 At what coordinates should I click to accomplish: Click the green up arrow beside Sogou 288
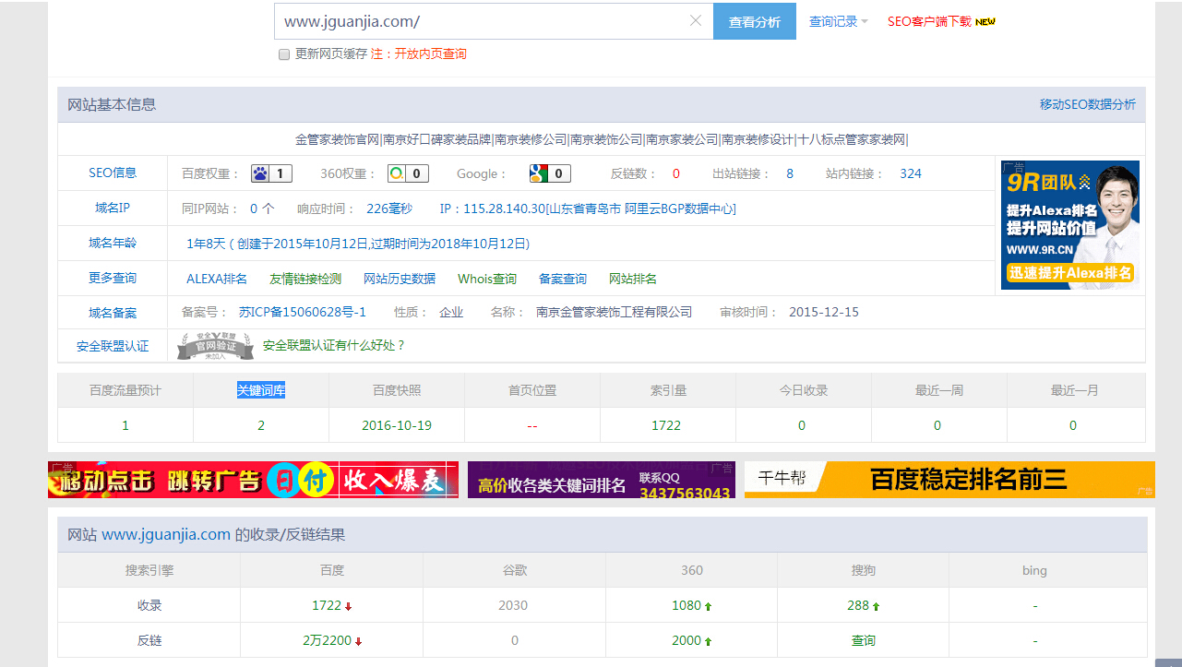(876, 607)
